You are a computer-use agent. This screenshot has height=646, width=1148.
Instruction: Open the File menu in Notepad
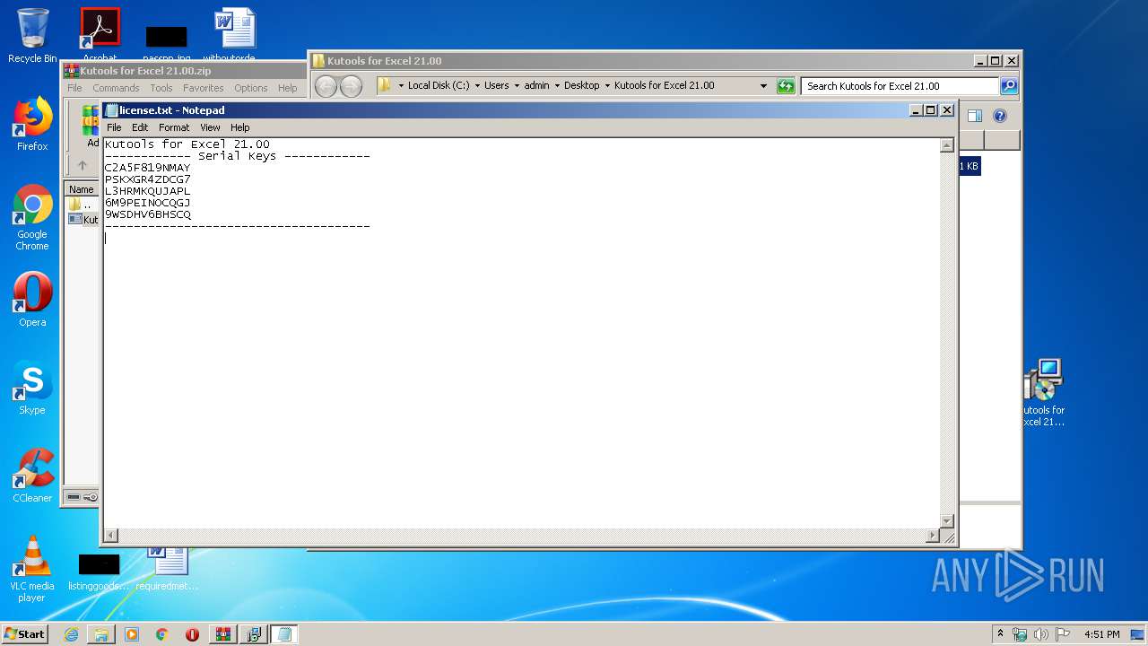(x=114, y=127)
